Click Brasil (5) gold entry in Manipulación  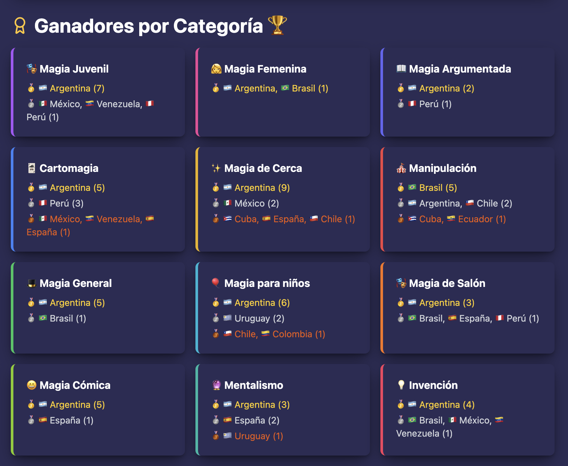[438, 188]
